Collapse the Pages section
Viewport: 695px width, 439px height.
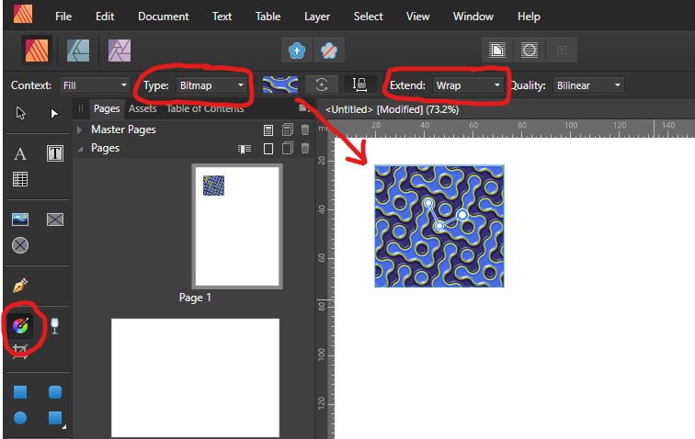(80, 149)
